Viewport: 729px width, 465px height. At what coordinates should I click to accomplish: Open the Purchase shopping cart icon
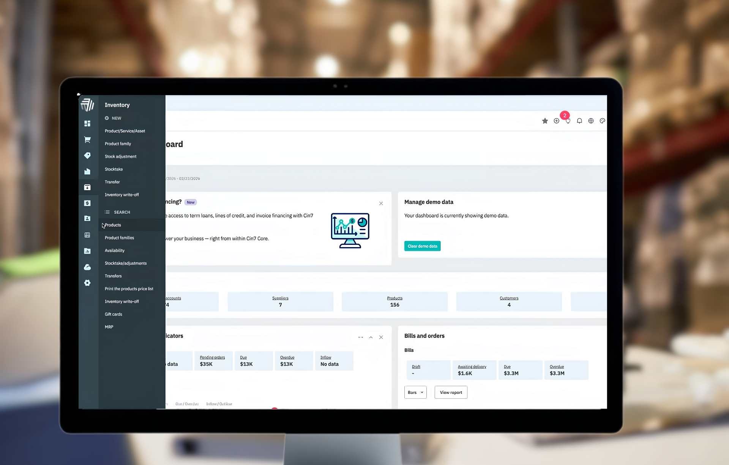87,139
